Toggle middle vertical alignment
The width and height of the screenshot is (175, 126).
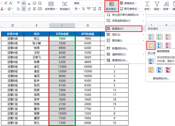click(x=24, y=3)
